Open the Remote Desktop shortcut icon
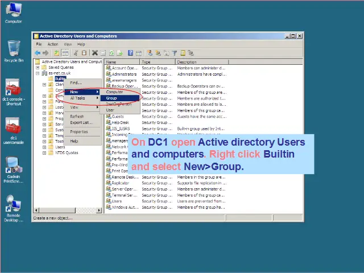Screen dimensions: 364x273 pyautogui.click(x=14, y=209)
